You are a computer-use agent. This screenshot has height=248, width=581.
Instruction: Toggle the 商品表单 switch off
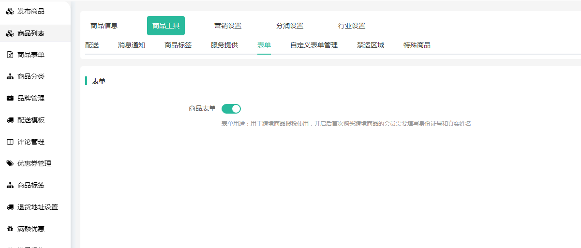(x=231, y=109)
